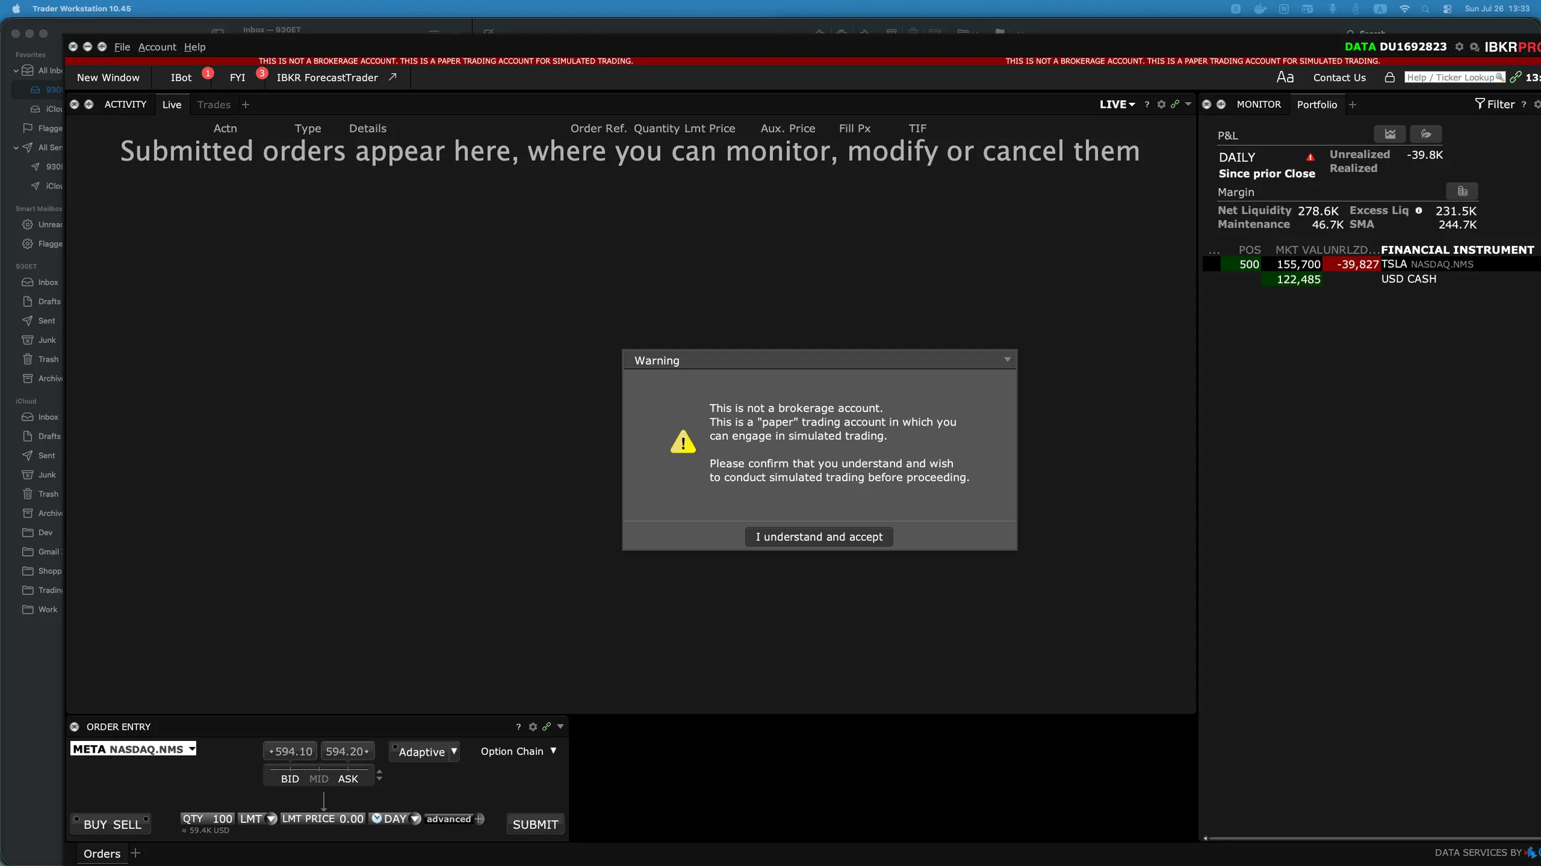Click the account settings gear beside DU1692823
Screen dimensions: 1541x866
[1459, 47]
